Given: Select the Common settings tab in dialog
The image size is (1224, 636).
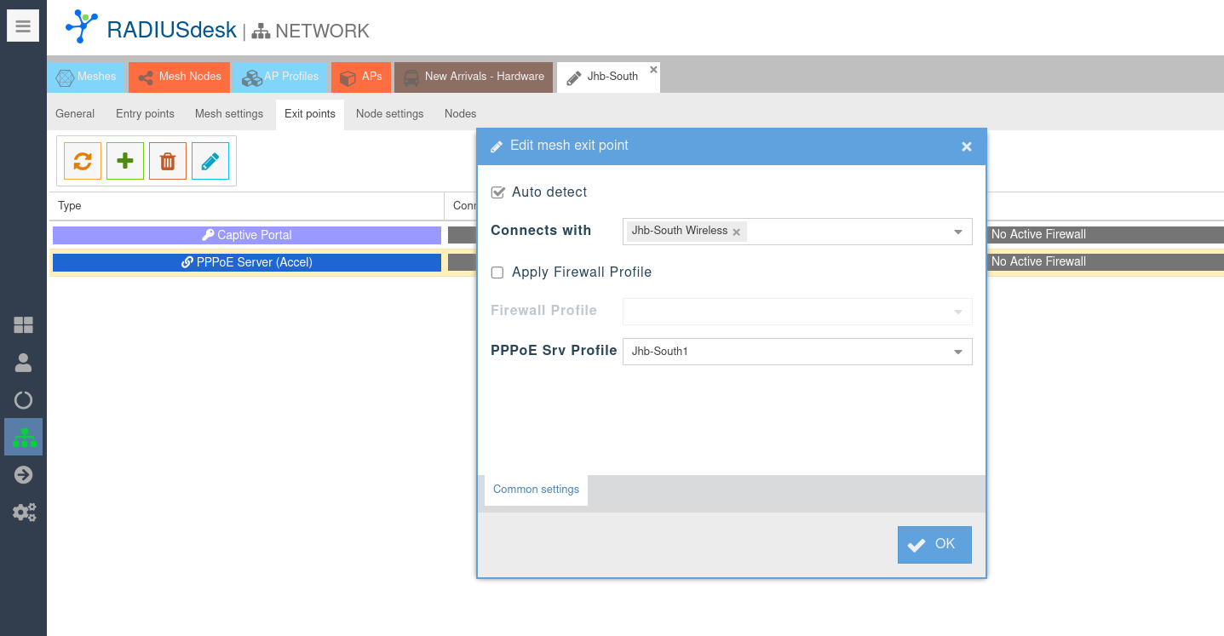Looking at the screenshot, I should tap(536, 490).
